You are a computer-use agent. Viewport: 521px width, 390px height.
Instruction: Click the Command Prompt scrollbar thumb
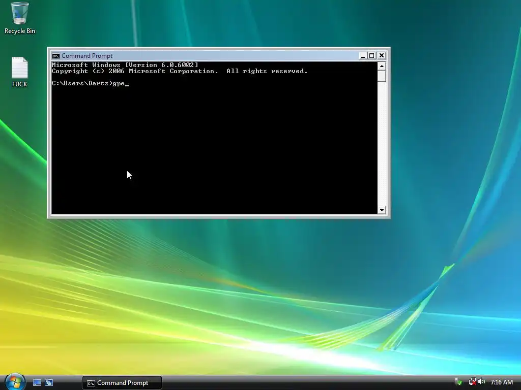coord(382,76)
